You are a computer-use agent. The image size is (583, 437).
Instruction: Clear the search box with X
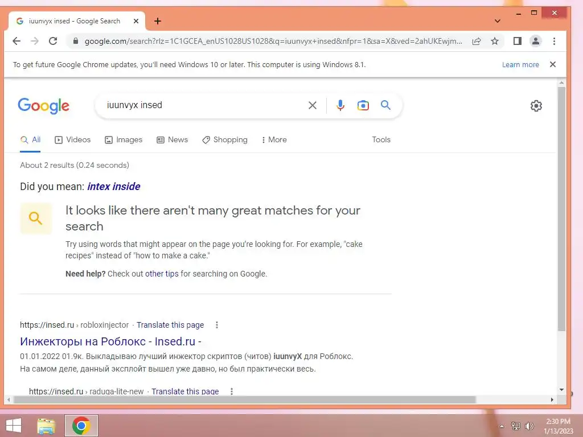313,105
